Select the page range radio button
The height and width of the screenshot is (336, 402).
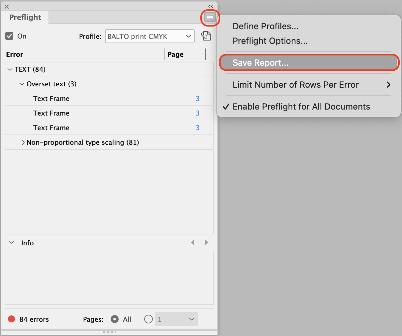click(149, 319)
